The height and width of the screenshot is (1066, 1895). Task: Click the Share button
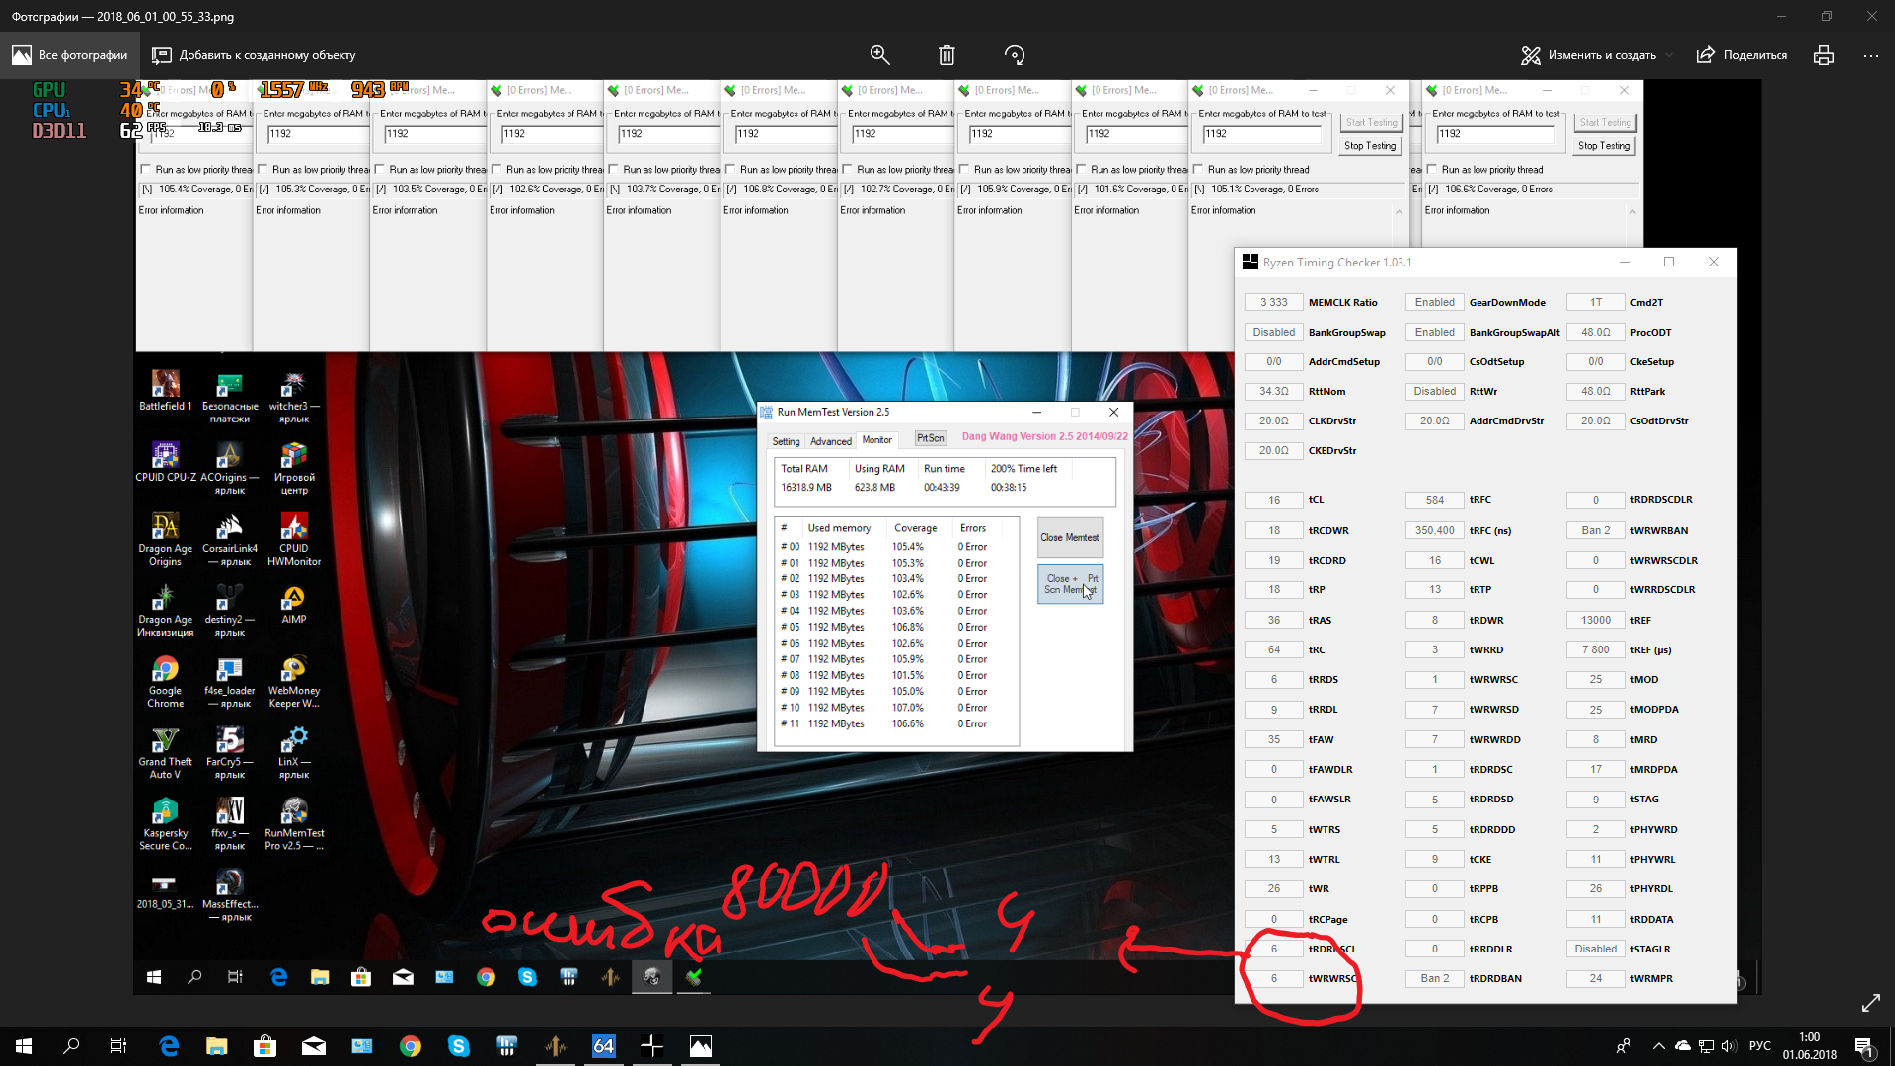(1742, 55)
